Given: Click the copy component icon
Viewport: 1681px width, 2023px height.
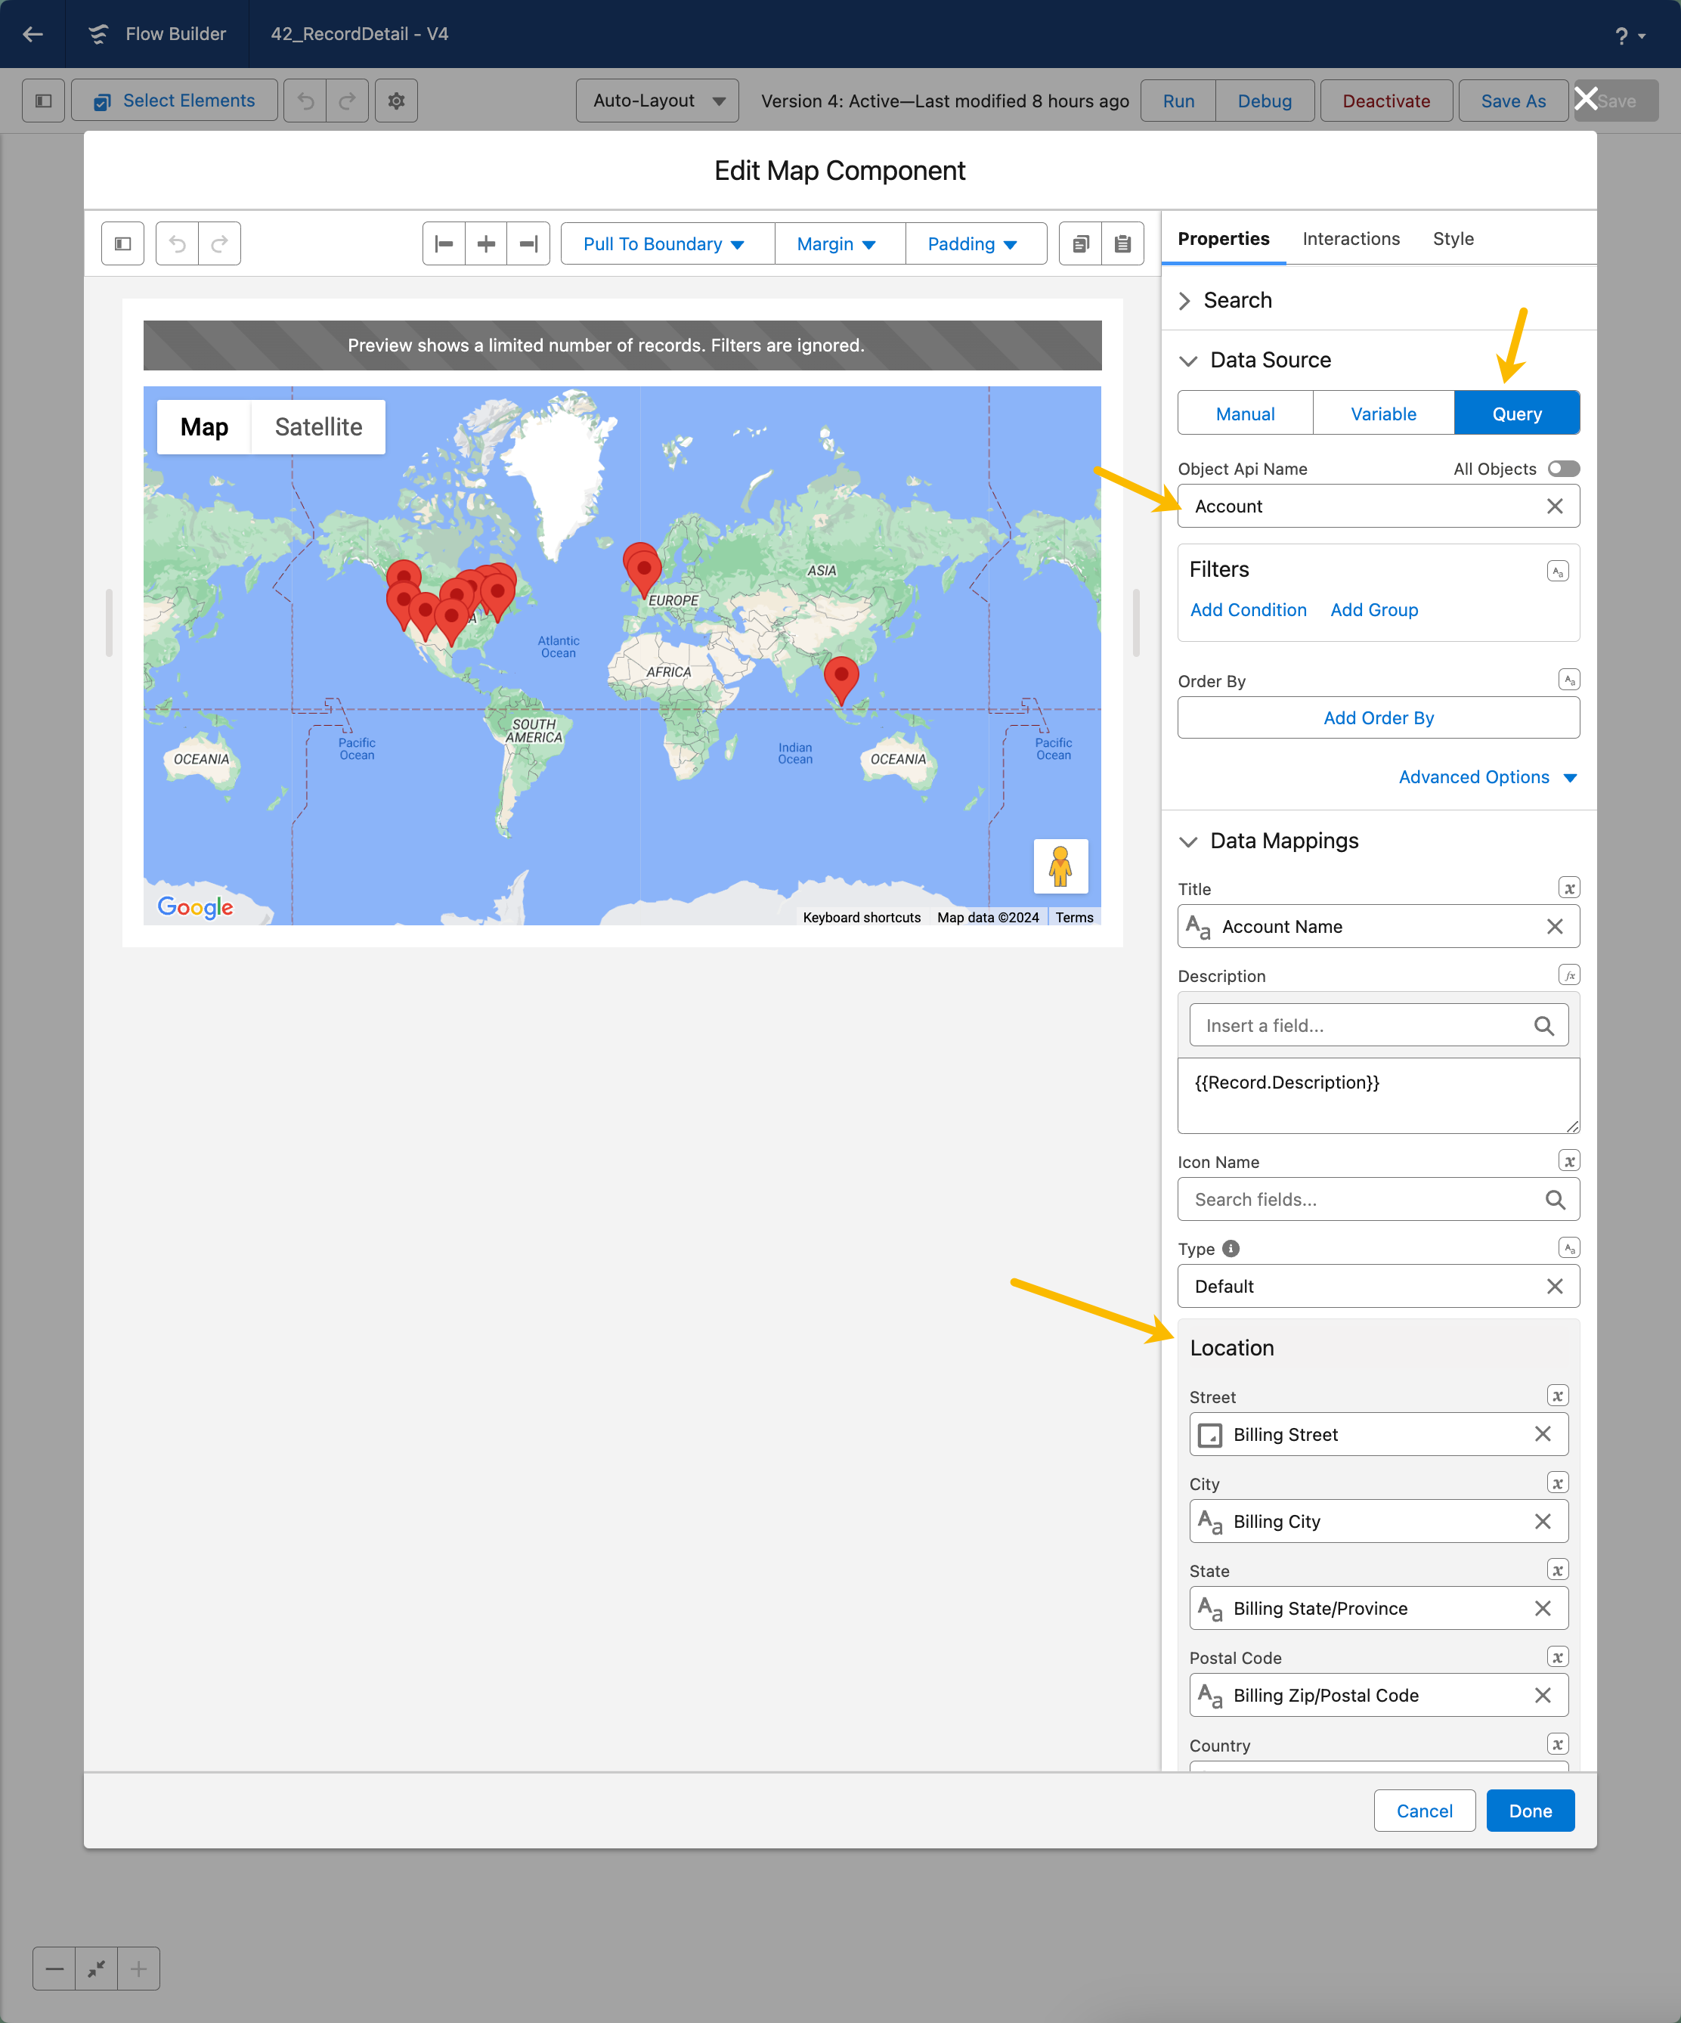Looking at the screenshot, I should tap(1081, 243).
